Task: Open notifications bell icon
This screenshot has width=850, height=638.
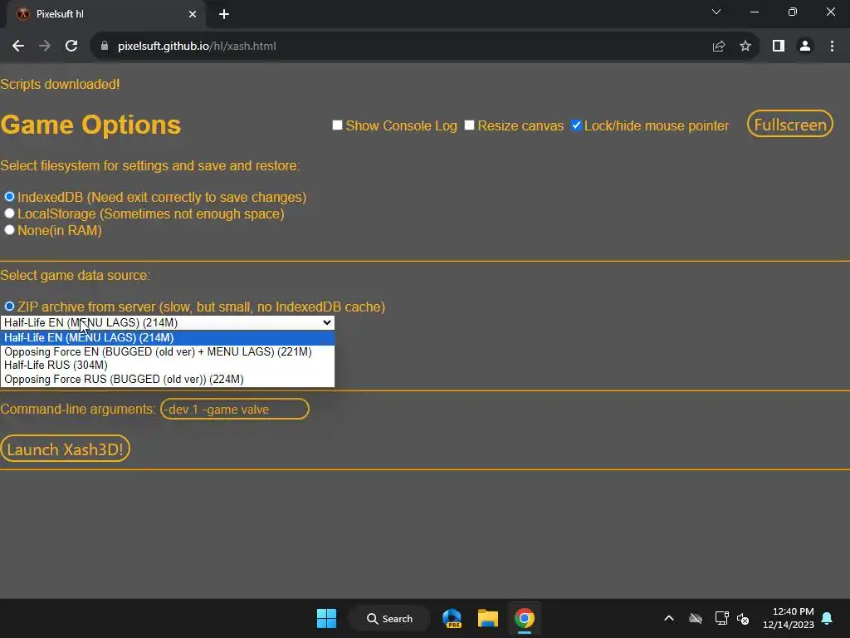Action: (828, 618)
